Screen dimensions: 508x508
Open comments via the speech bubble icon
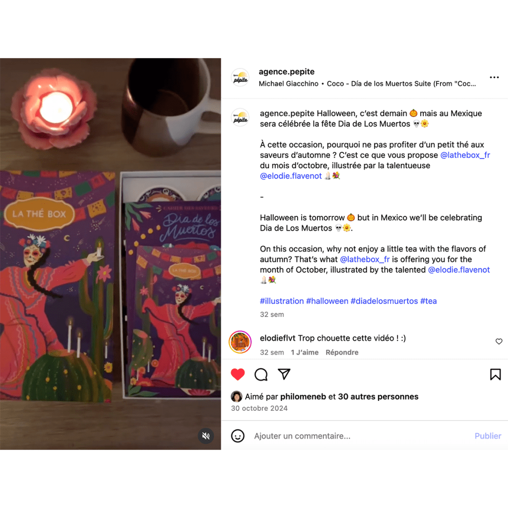261,374
